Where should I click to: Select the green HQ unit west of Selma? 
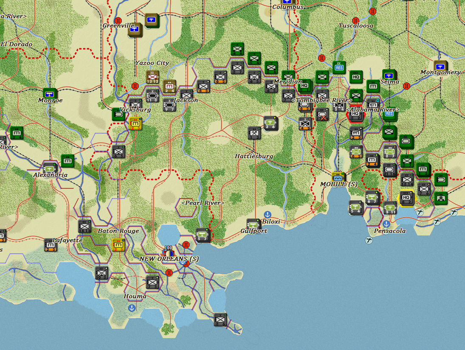click(x=356, y=77)
